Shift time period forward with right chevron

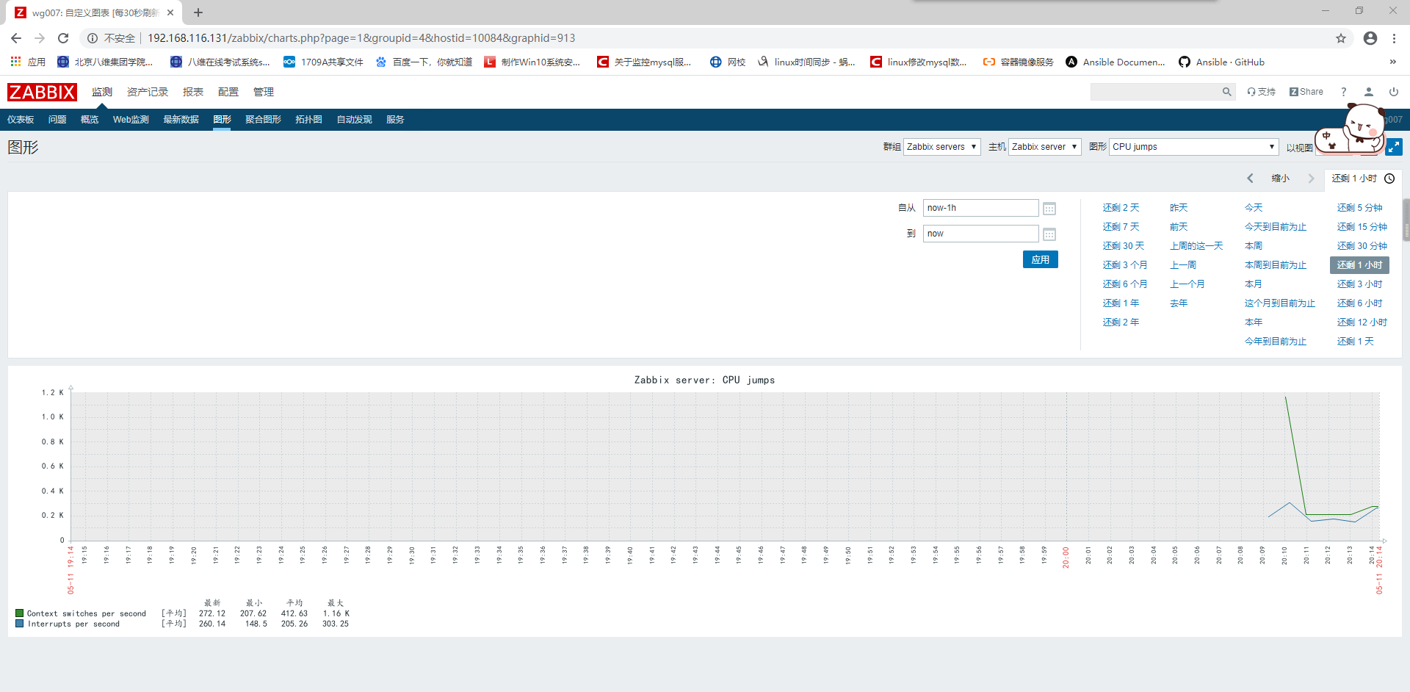click(x=1311, y=179)
